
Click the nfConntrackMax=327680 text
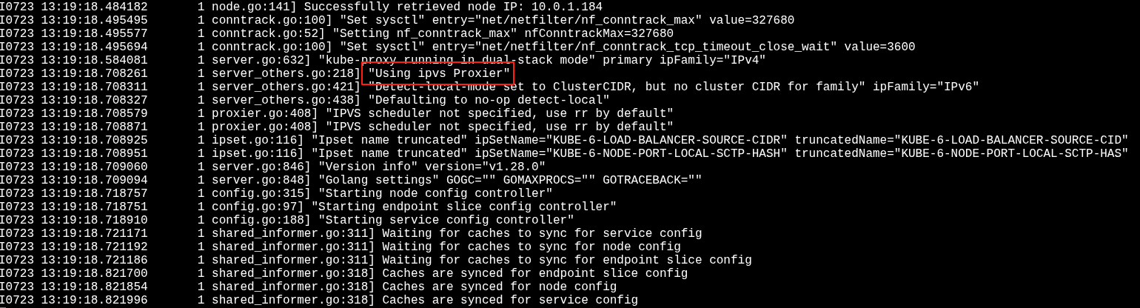tap(599, 33)
